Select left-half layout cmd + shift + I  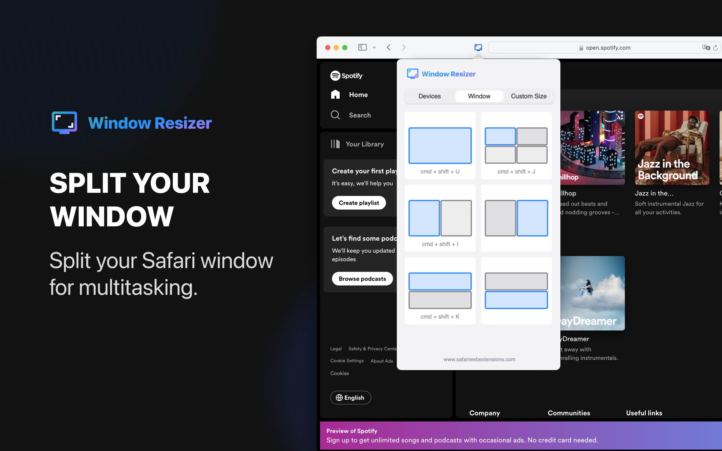[440, 218]
